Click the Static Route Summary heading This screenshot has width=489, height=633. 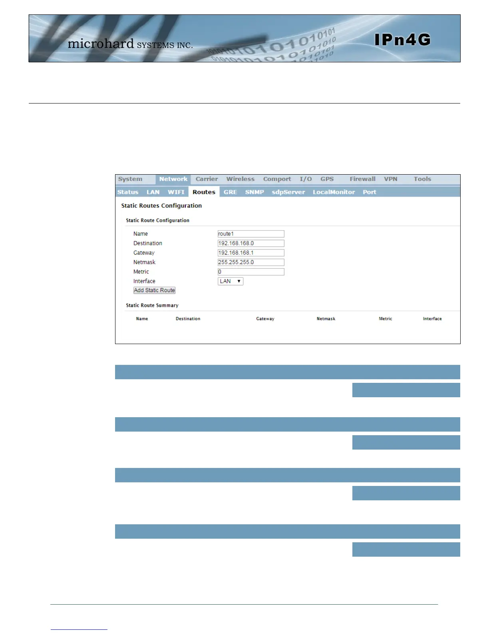tap(152, 305)
